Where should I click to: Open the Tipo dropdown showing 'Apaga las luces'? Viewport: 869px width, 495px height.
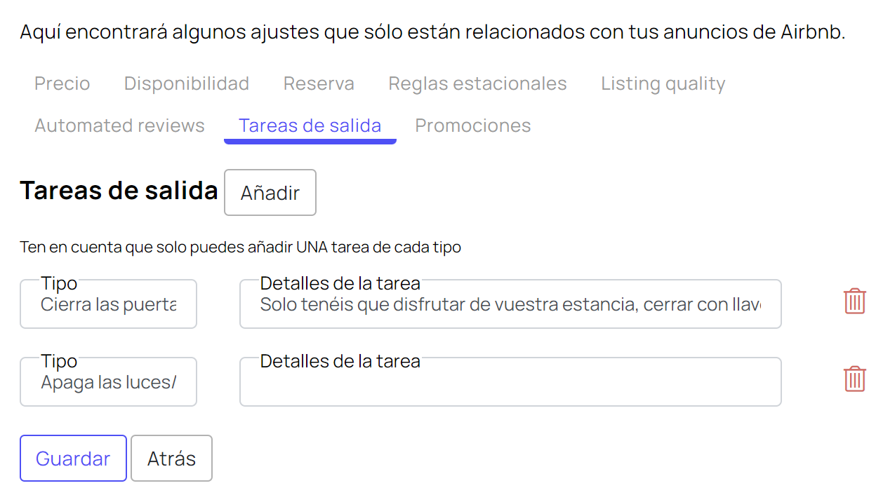tap(108, 381)
